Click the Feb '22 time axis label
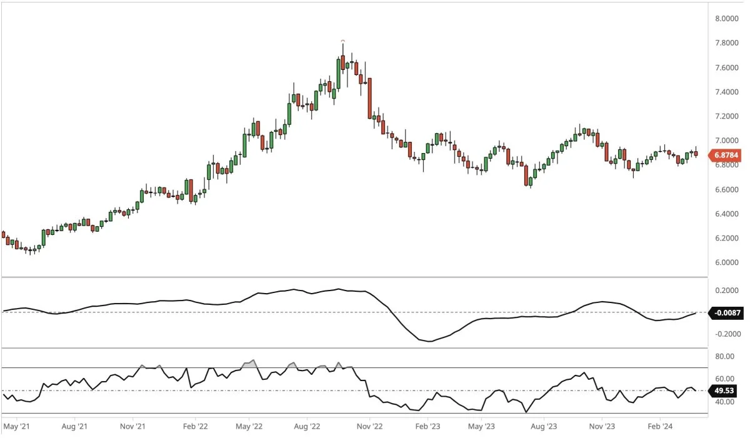Viewport: 750px width, 438px height. pyautogui.click(x=194, y=427)
